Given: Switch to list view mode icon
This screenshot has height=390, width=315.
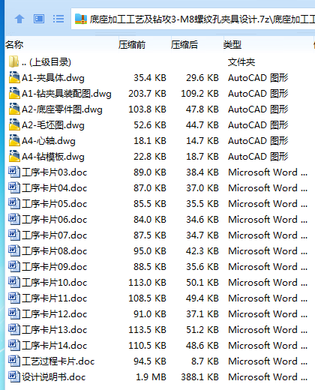Looking at the screenshot, I should pos(58,19).
